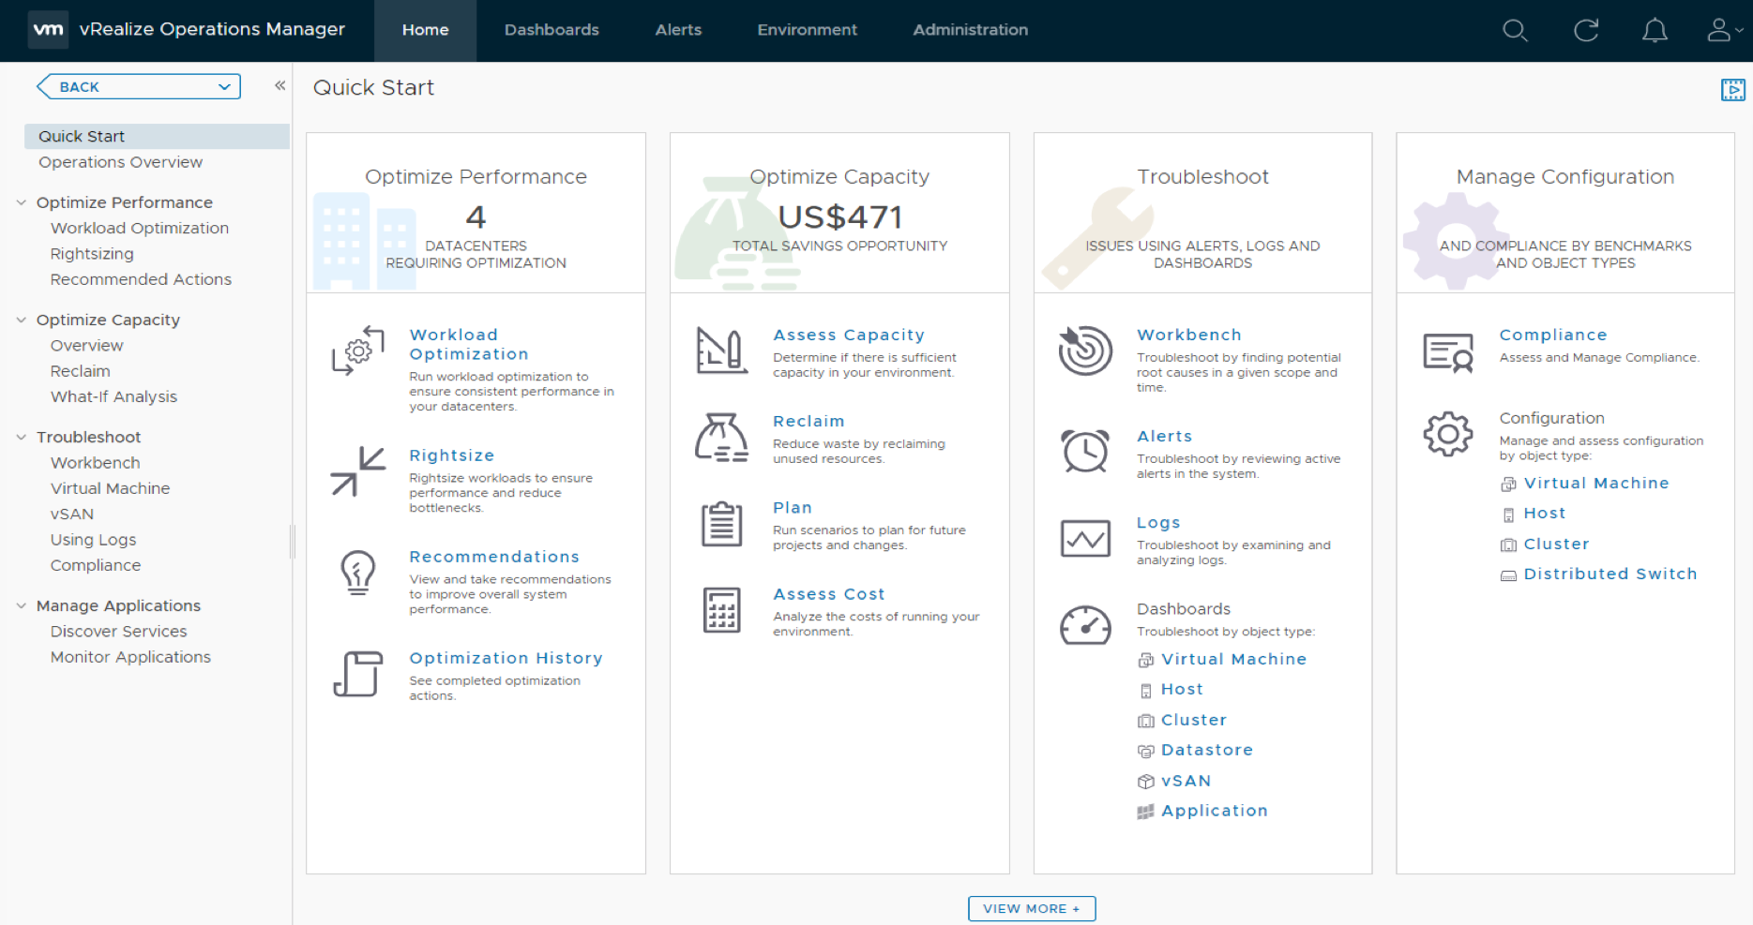1753x925 pixels.
Task: Open the user account menu icon
Action: (x=1724, y=30)
